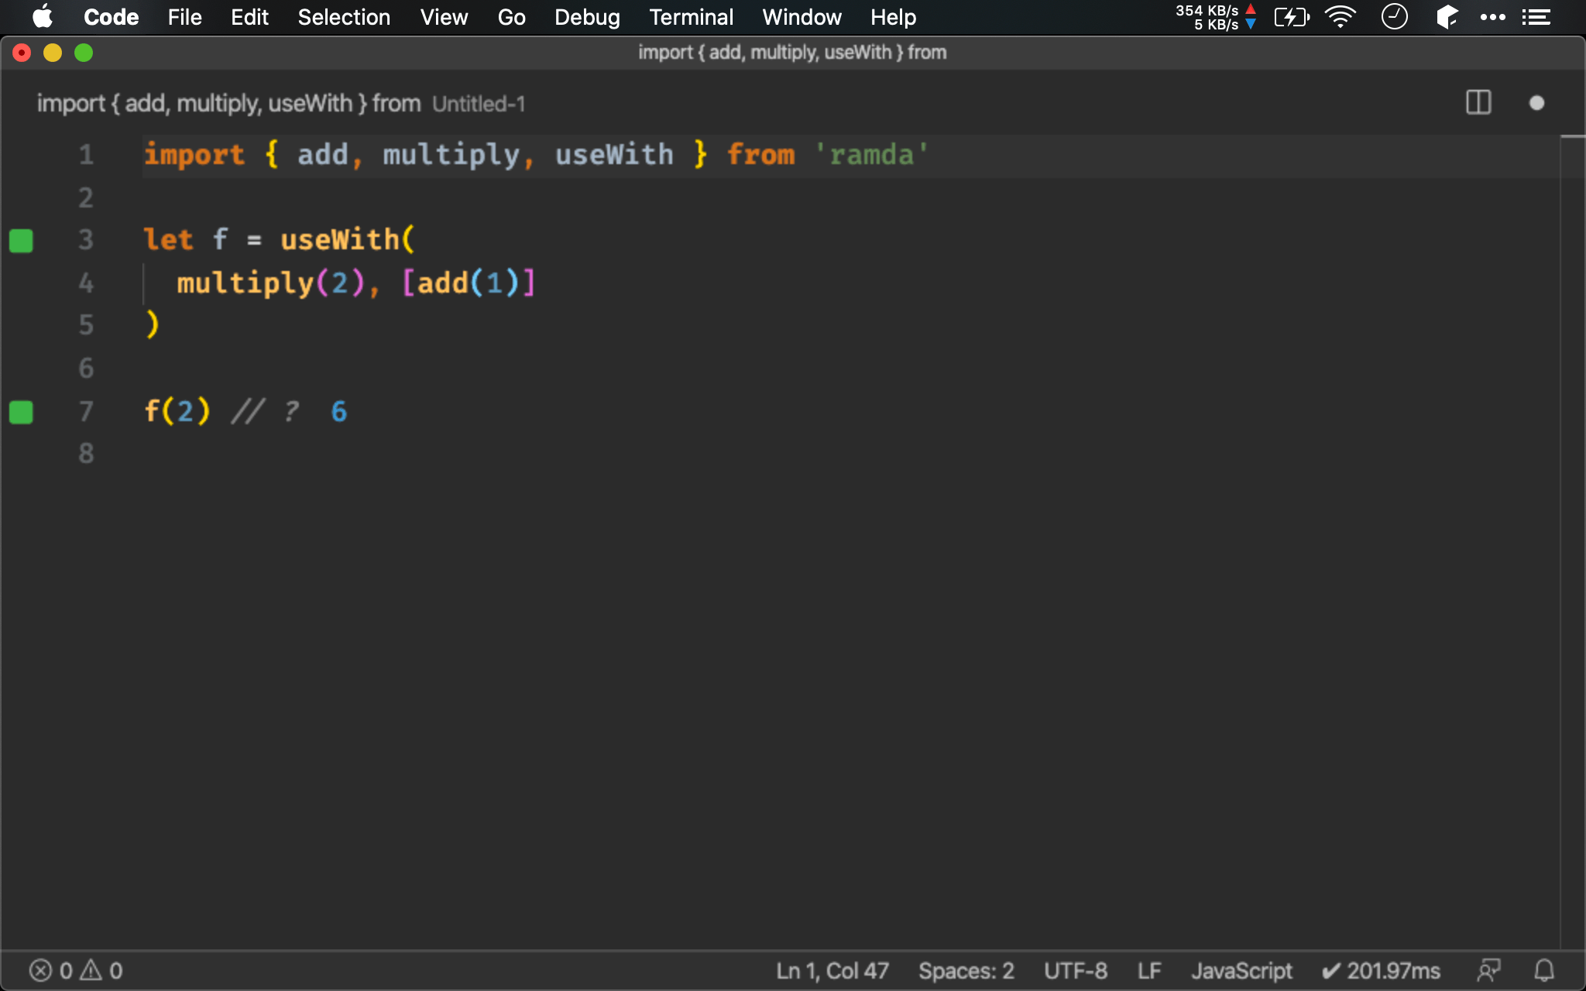The height and width of the screenshot is (991, 1586).
Task: Click line number 1 in the gutter
Action: coord(86,155)
